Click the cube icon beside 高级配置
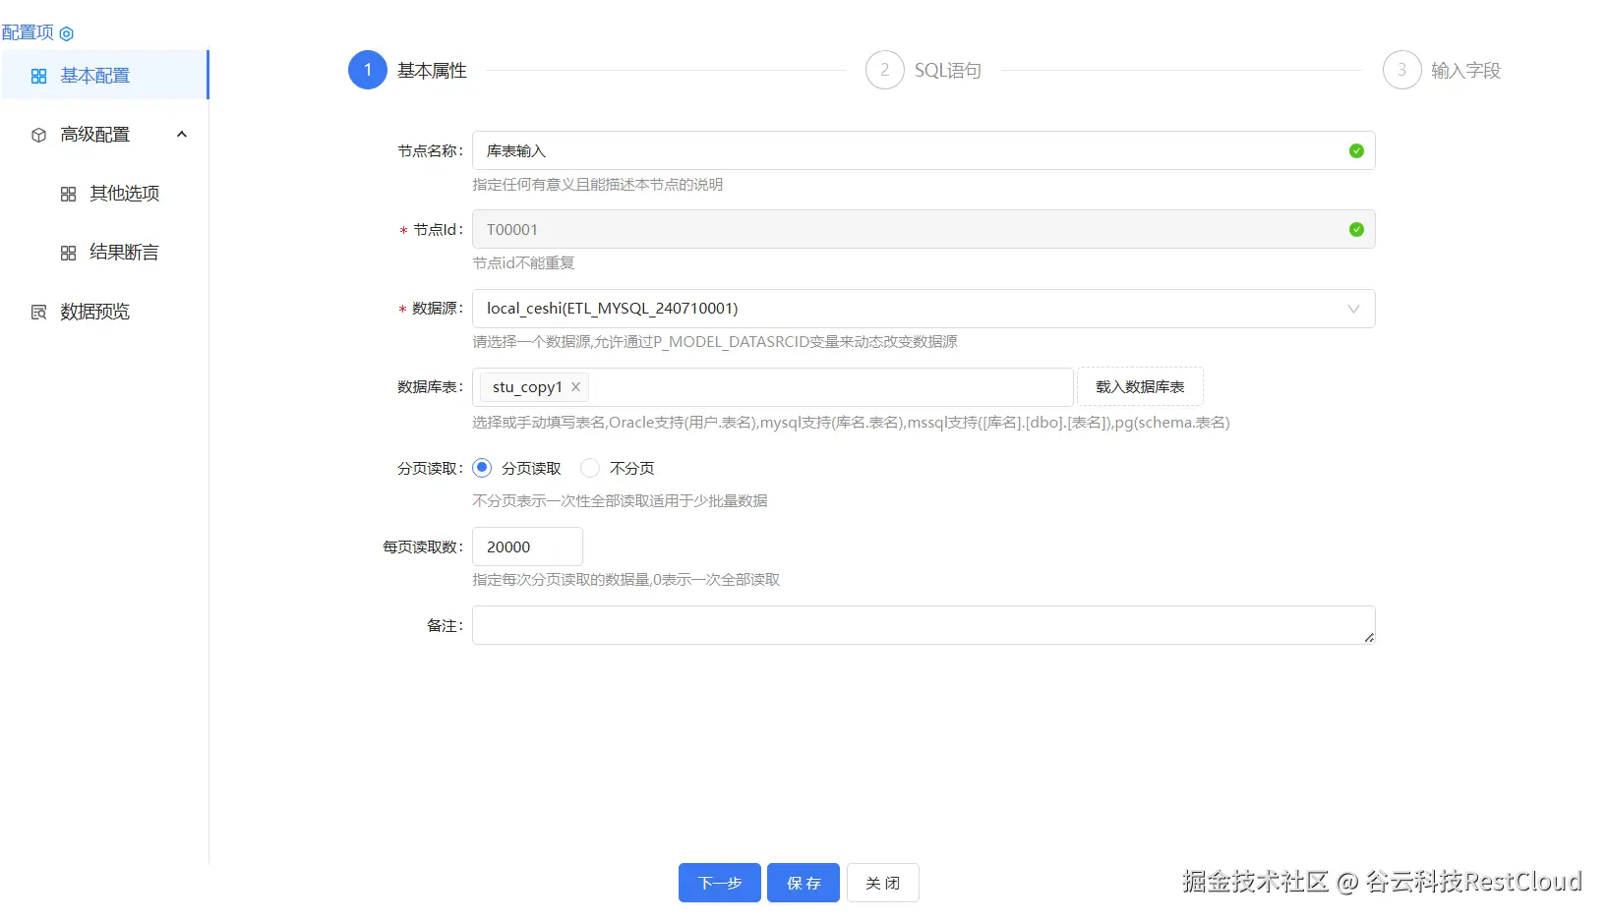The image size is (1608, 920). [37, 134]
